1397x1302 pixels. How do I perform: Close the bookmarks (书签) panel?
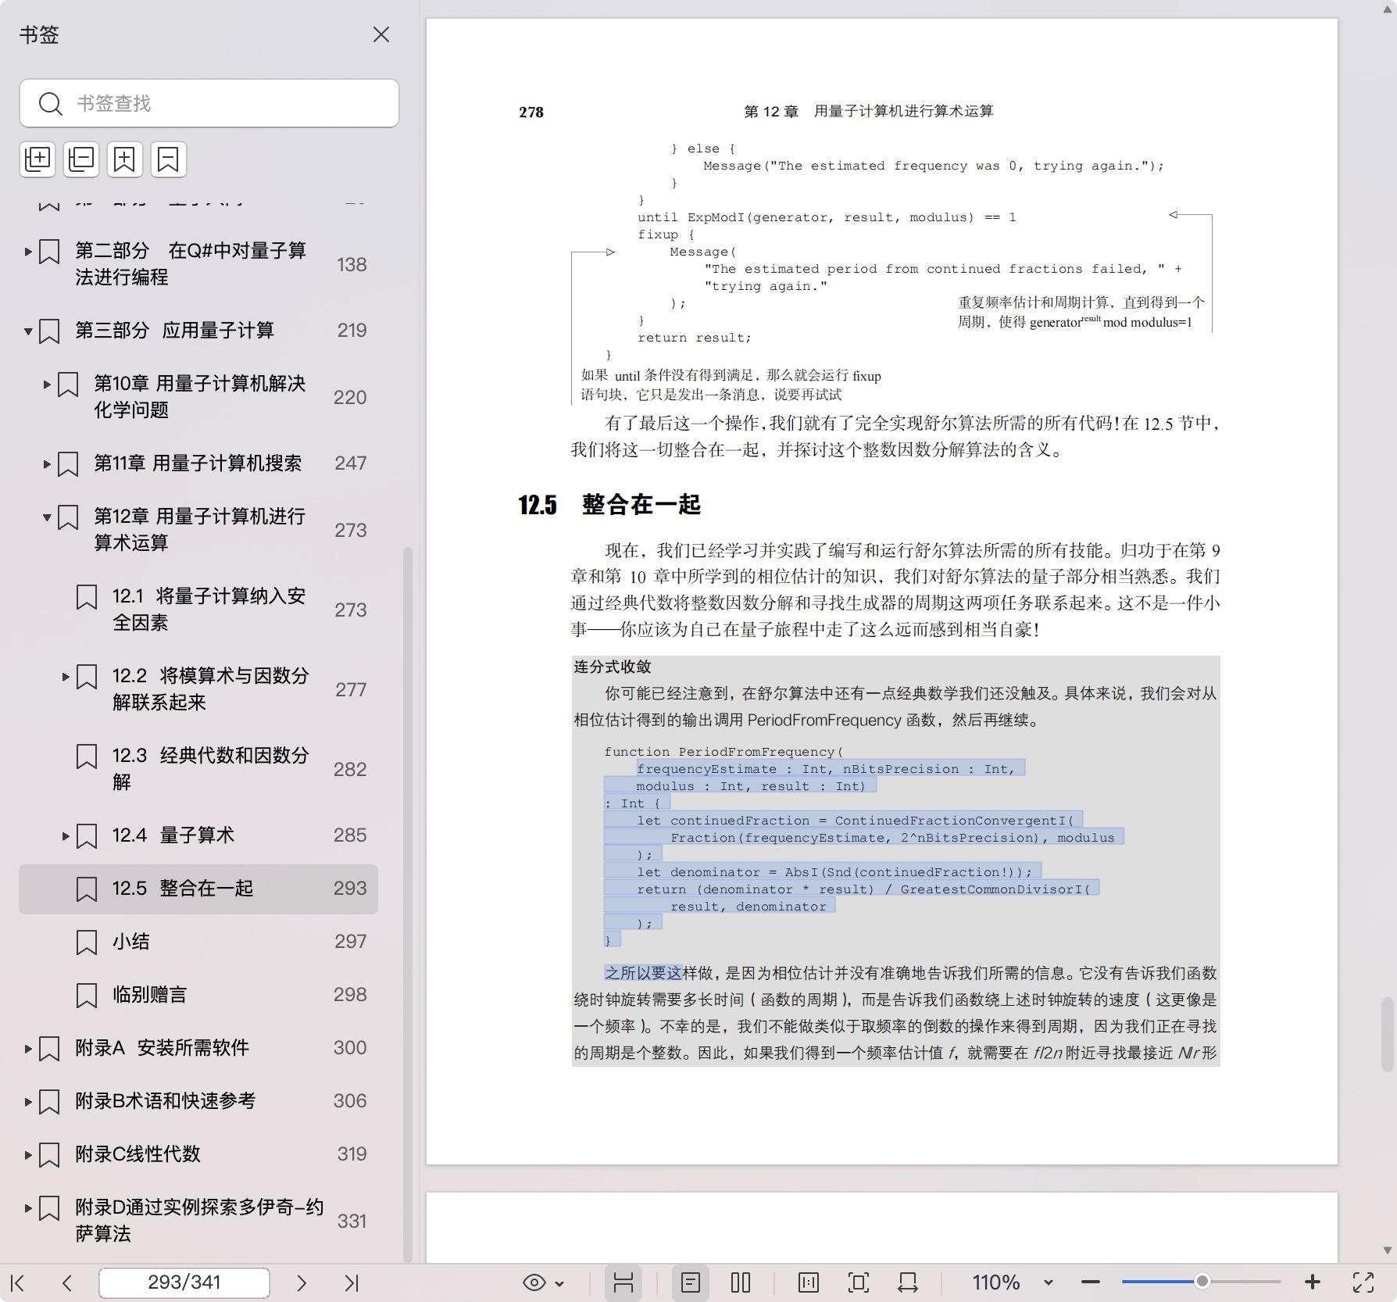(381, 35)
